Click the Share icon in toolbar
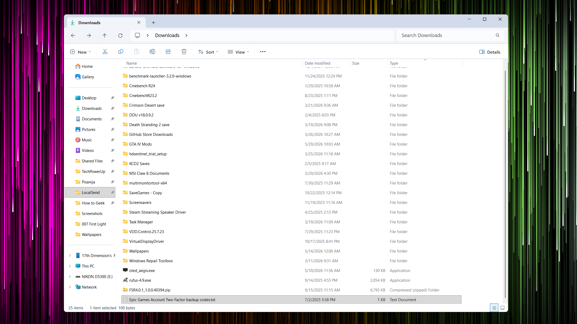 (x=168, y=52)
